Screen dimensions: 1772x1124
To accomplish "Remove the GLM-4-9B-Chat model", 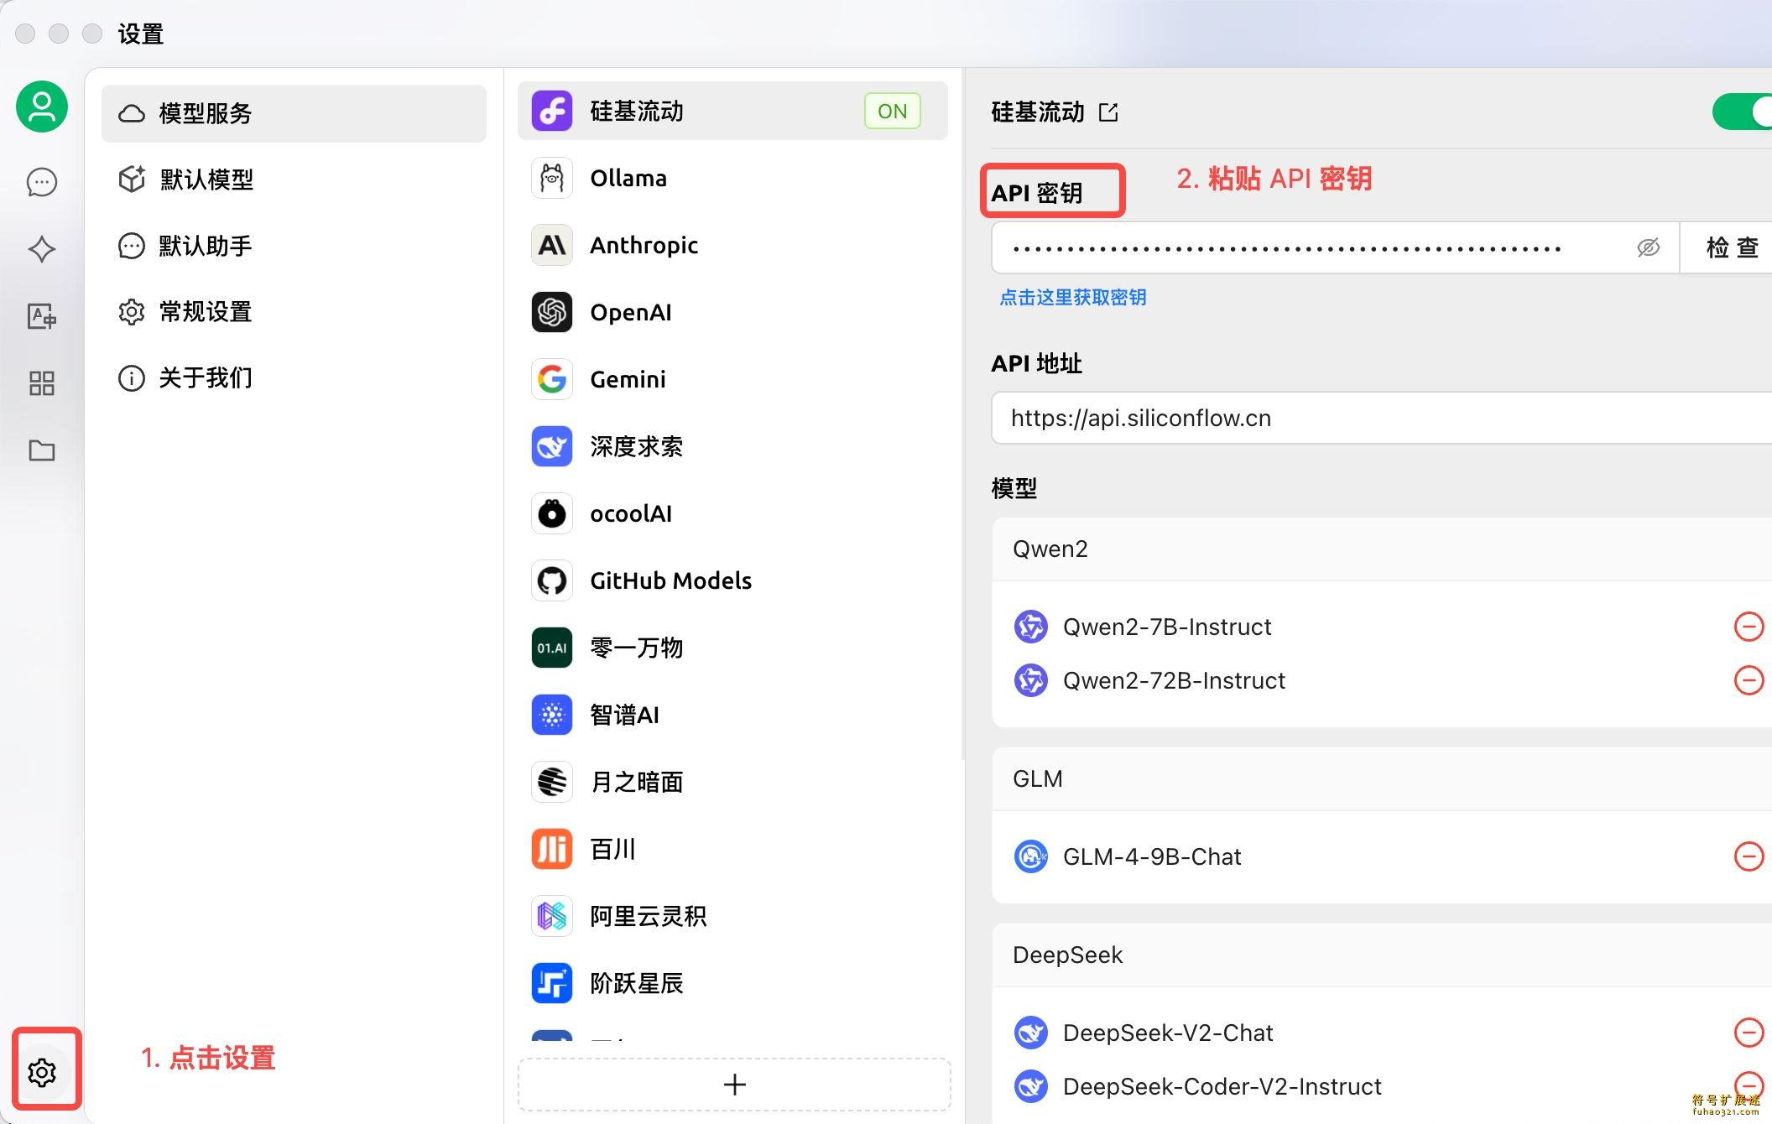I will (x=1749, y=856).
